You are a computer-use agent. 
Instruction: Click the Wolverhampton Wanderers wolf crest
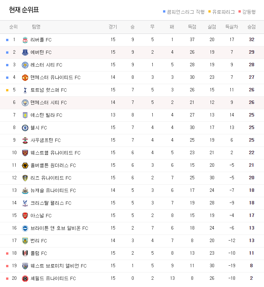coord(25,166)
